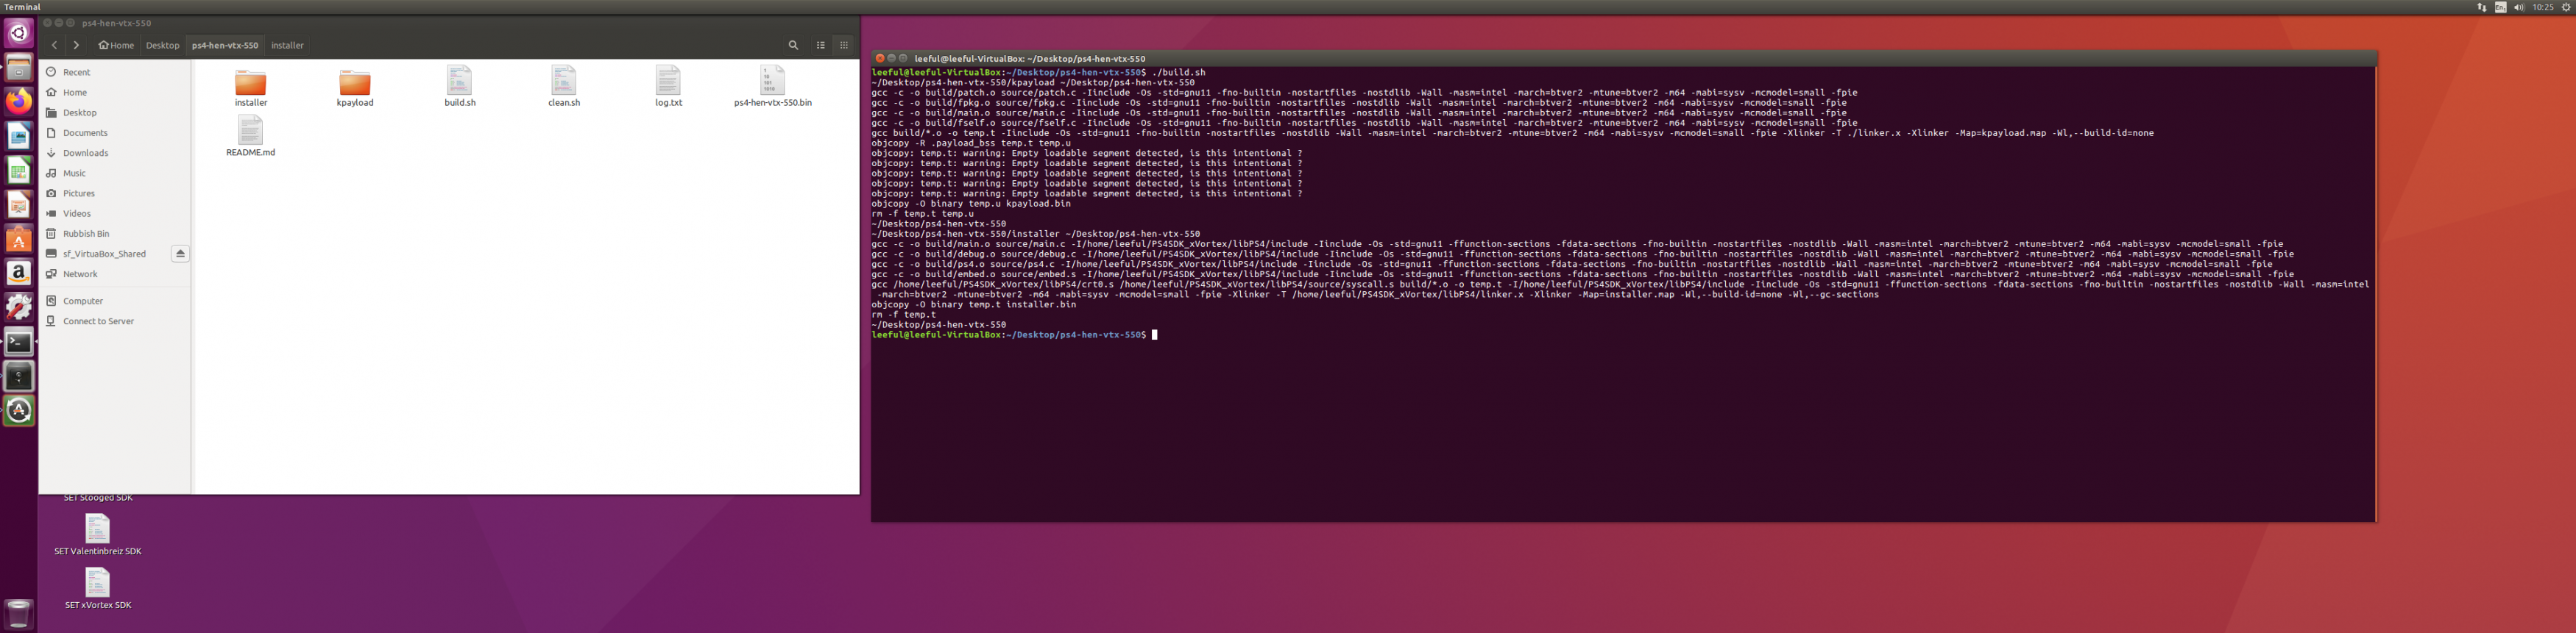Open Network in the sidebar
2576x633 pixels.
point(115,273)
